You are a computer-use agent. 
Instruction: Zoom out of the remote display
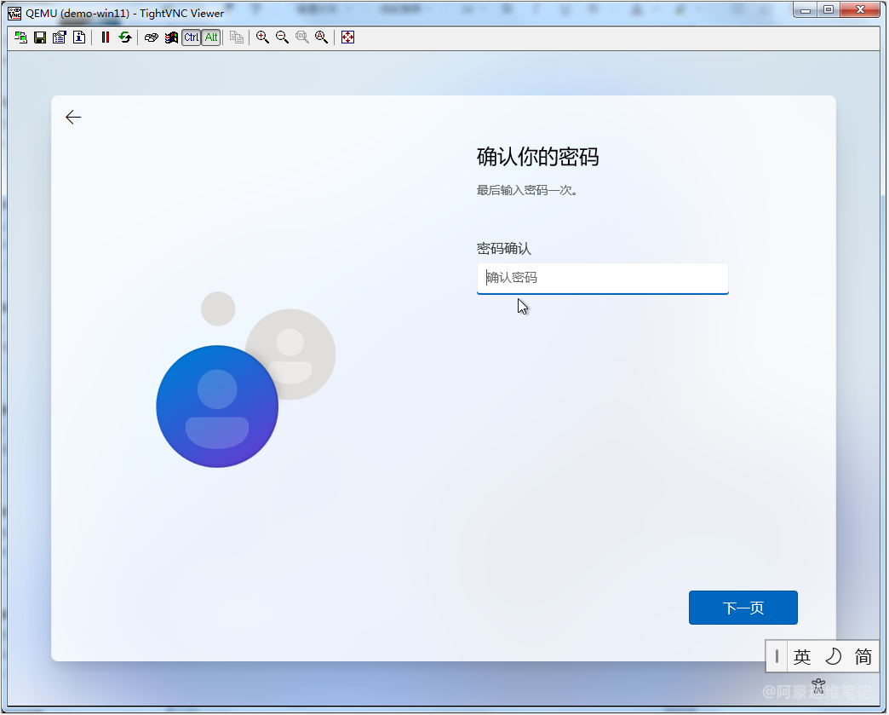[282, 37]
